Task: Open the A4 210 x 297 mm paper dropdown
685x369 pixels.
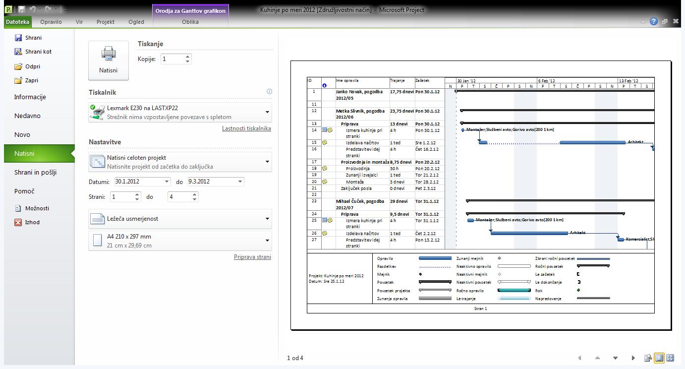Action: coord(180,241)
